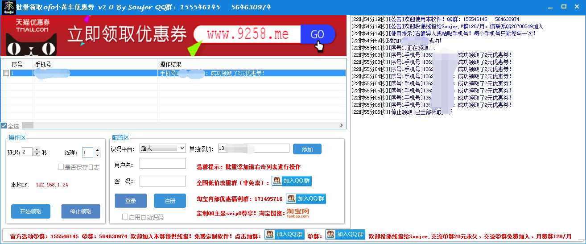Screen dimensions: 586x244
Task: Focus the 单独添加 phone number field
Action: tap(254, 148)
